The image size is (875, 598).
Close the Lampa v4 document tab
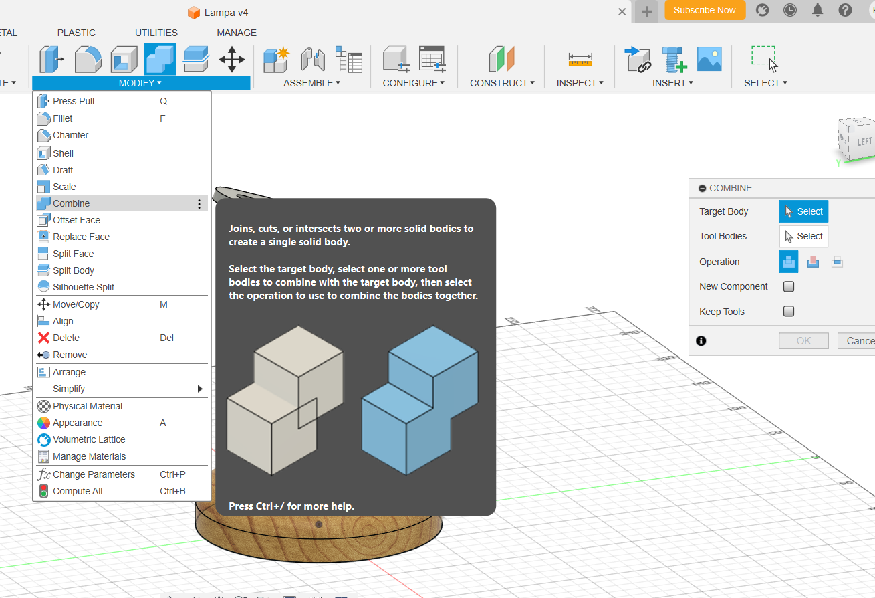(x=622, y=12)
